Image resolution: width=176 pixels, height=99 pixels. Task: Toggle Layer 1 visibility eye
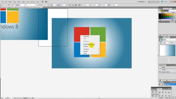click(x=159, y=84)
